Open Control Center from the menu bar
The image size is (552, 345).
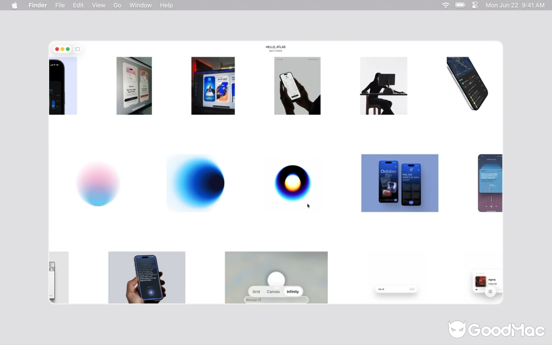pyautogui.click(x=475, y=5)
